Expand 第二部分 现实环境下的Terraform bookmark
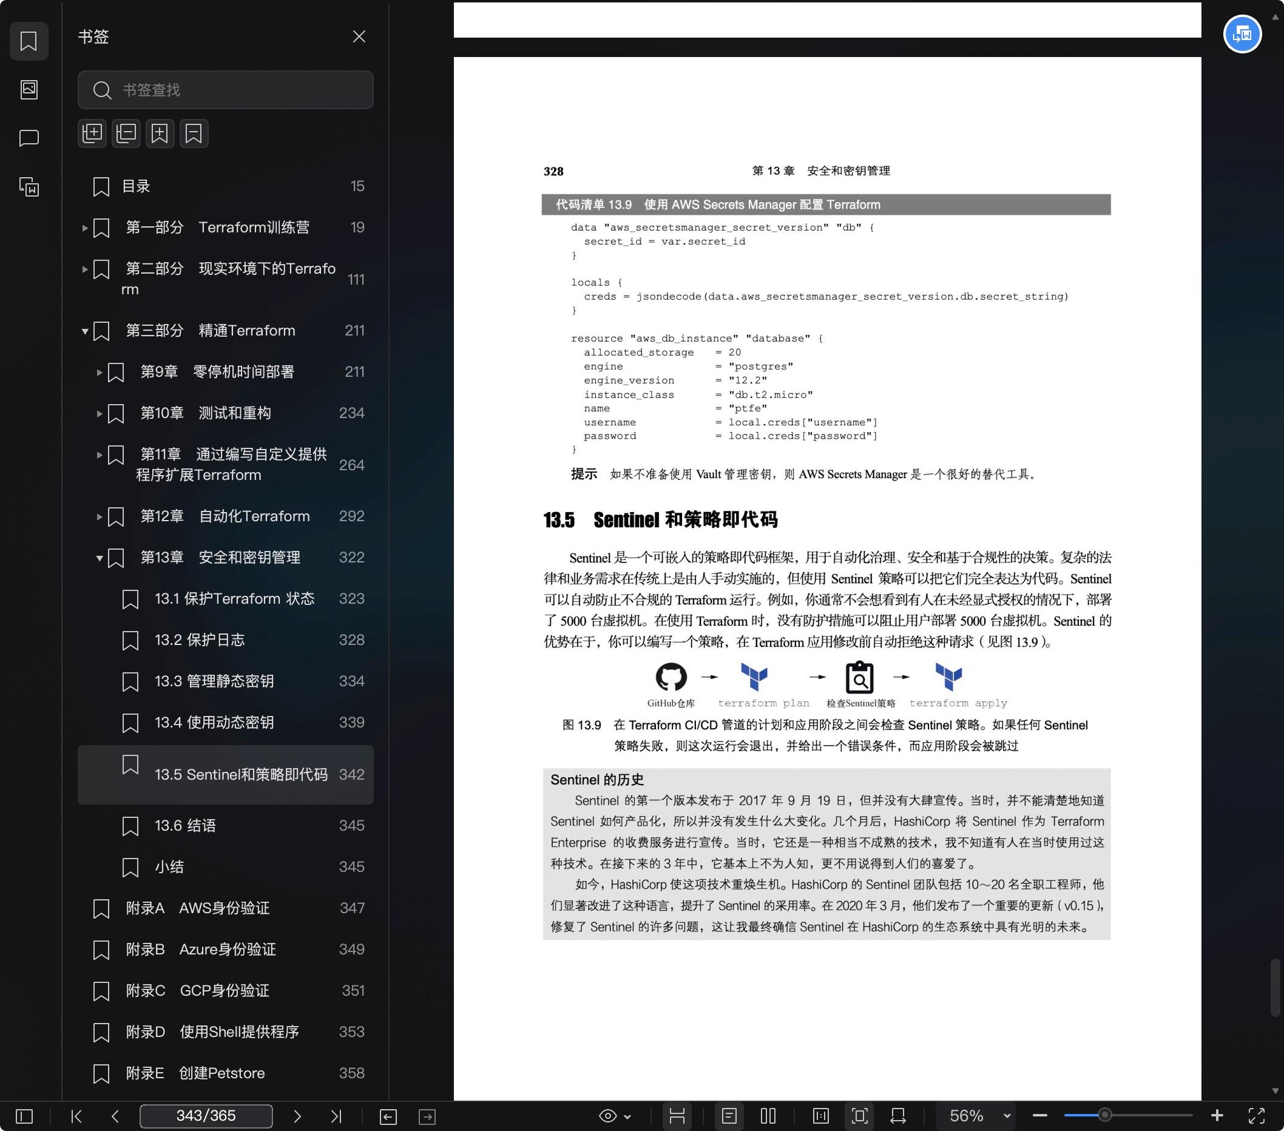This screenshot has height=1131, width=1284. click(x=85, y=269)
